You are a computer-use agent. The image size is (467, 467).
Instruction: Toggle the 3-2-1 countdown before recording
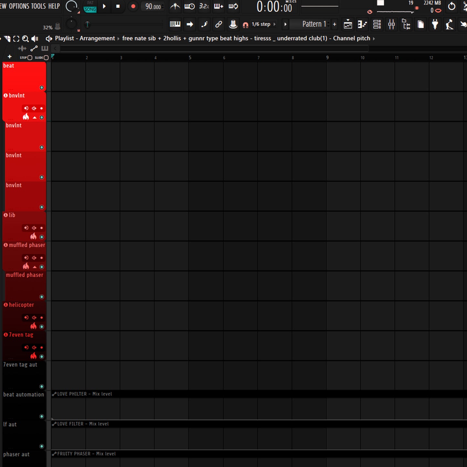point(204,6)
